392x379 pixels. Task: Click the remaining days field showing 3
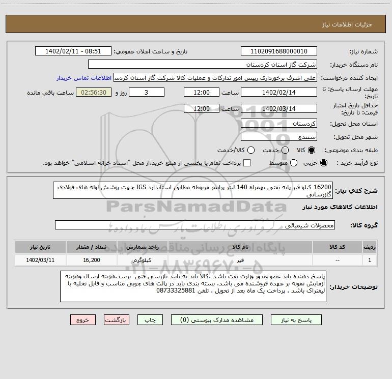147,92
